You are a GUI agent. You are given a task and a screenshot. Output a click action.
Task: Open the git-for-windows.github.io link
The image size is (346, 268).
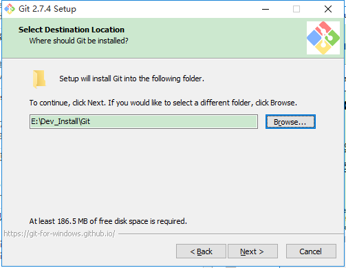59,234
